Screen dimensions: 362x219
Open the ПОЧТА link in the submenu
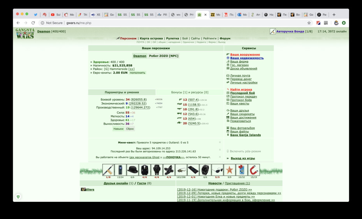pyautogui.click(x=141, y=42)
